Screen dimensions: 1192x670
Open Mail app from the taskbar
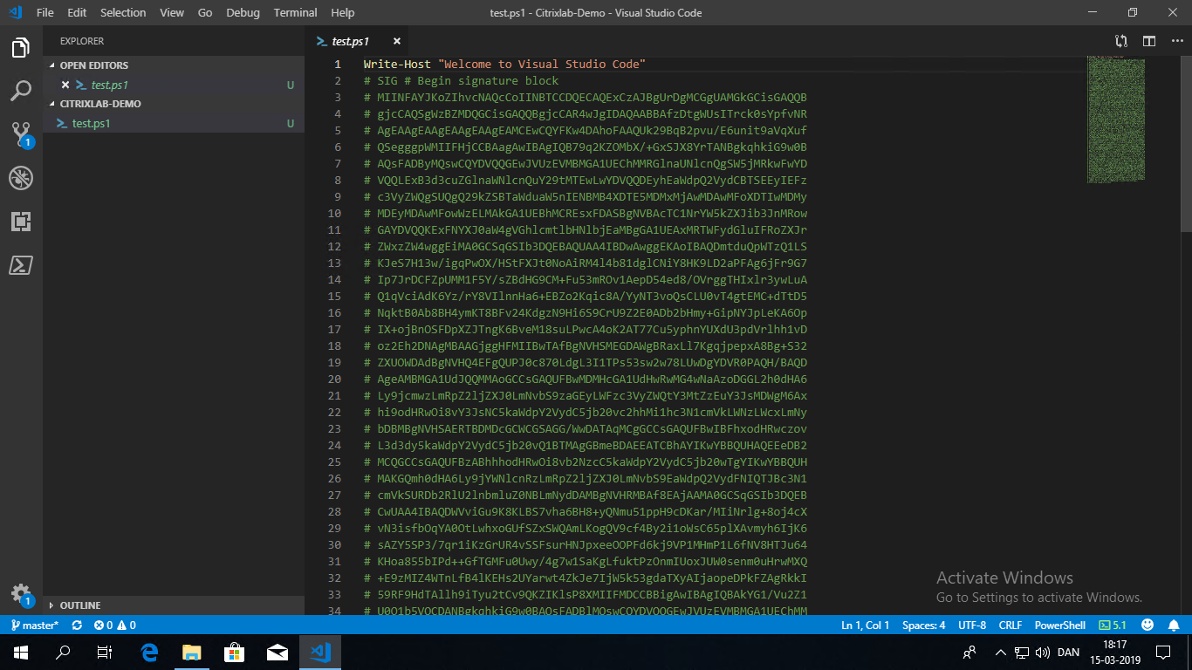coord(277,652)
